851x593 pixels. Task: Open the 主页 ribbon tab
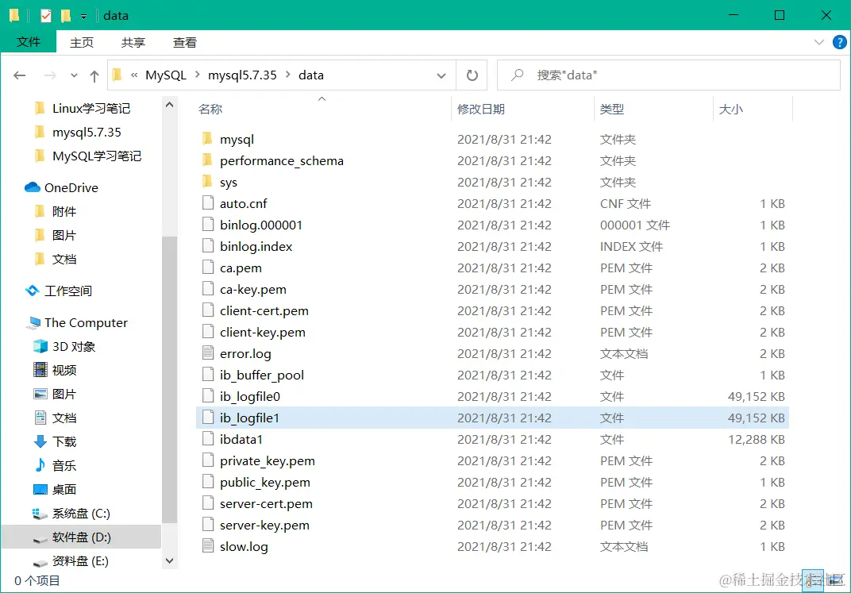click(x=82, y=42)
